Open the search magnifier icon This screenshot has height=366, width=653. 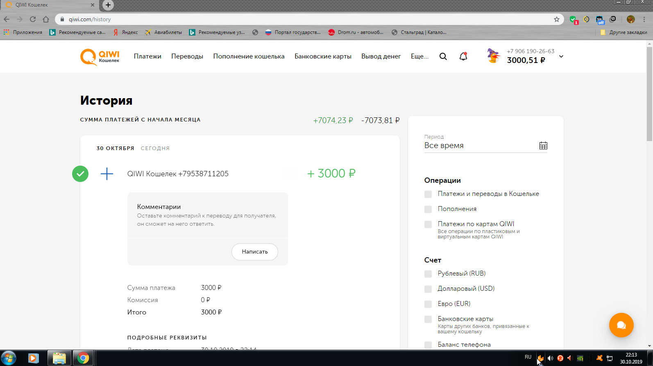pyautogui.click(x=443, y=56)
